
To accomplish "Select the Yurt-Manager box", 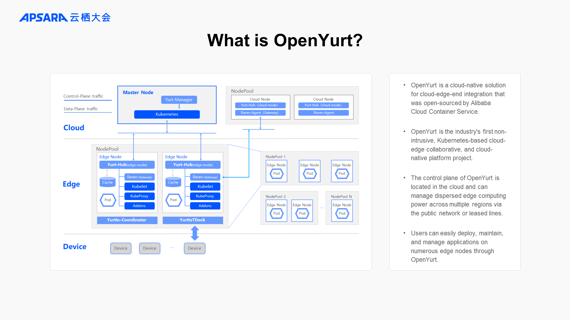I will click(179, 100).
